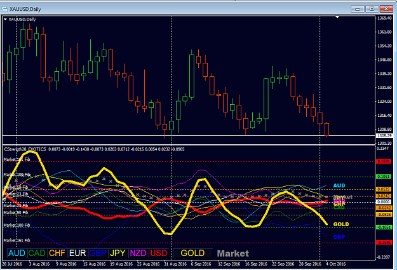Toggle the CAD button in the currency bar
This screenshot has width=397, height=270.
[x=37, y=253]
